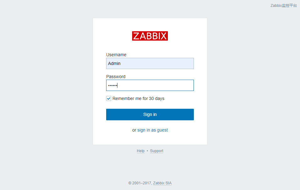Click the "Admin" text in the Username box
The height and width of the screenshot is (190, 300).
tap(114, 63)
